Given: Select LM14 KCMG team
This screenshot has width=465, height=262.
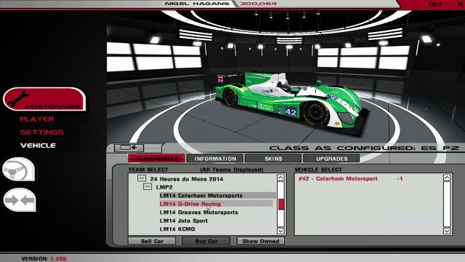Looking at the screenshot, I should pos(177,229).
